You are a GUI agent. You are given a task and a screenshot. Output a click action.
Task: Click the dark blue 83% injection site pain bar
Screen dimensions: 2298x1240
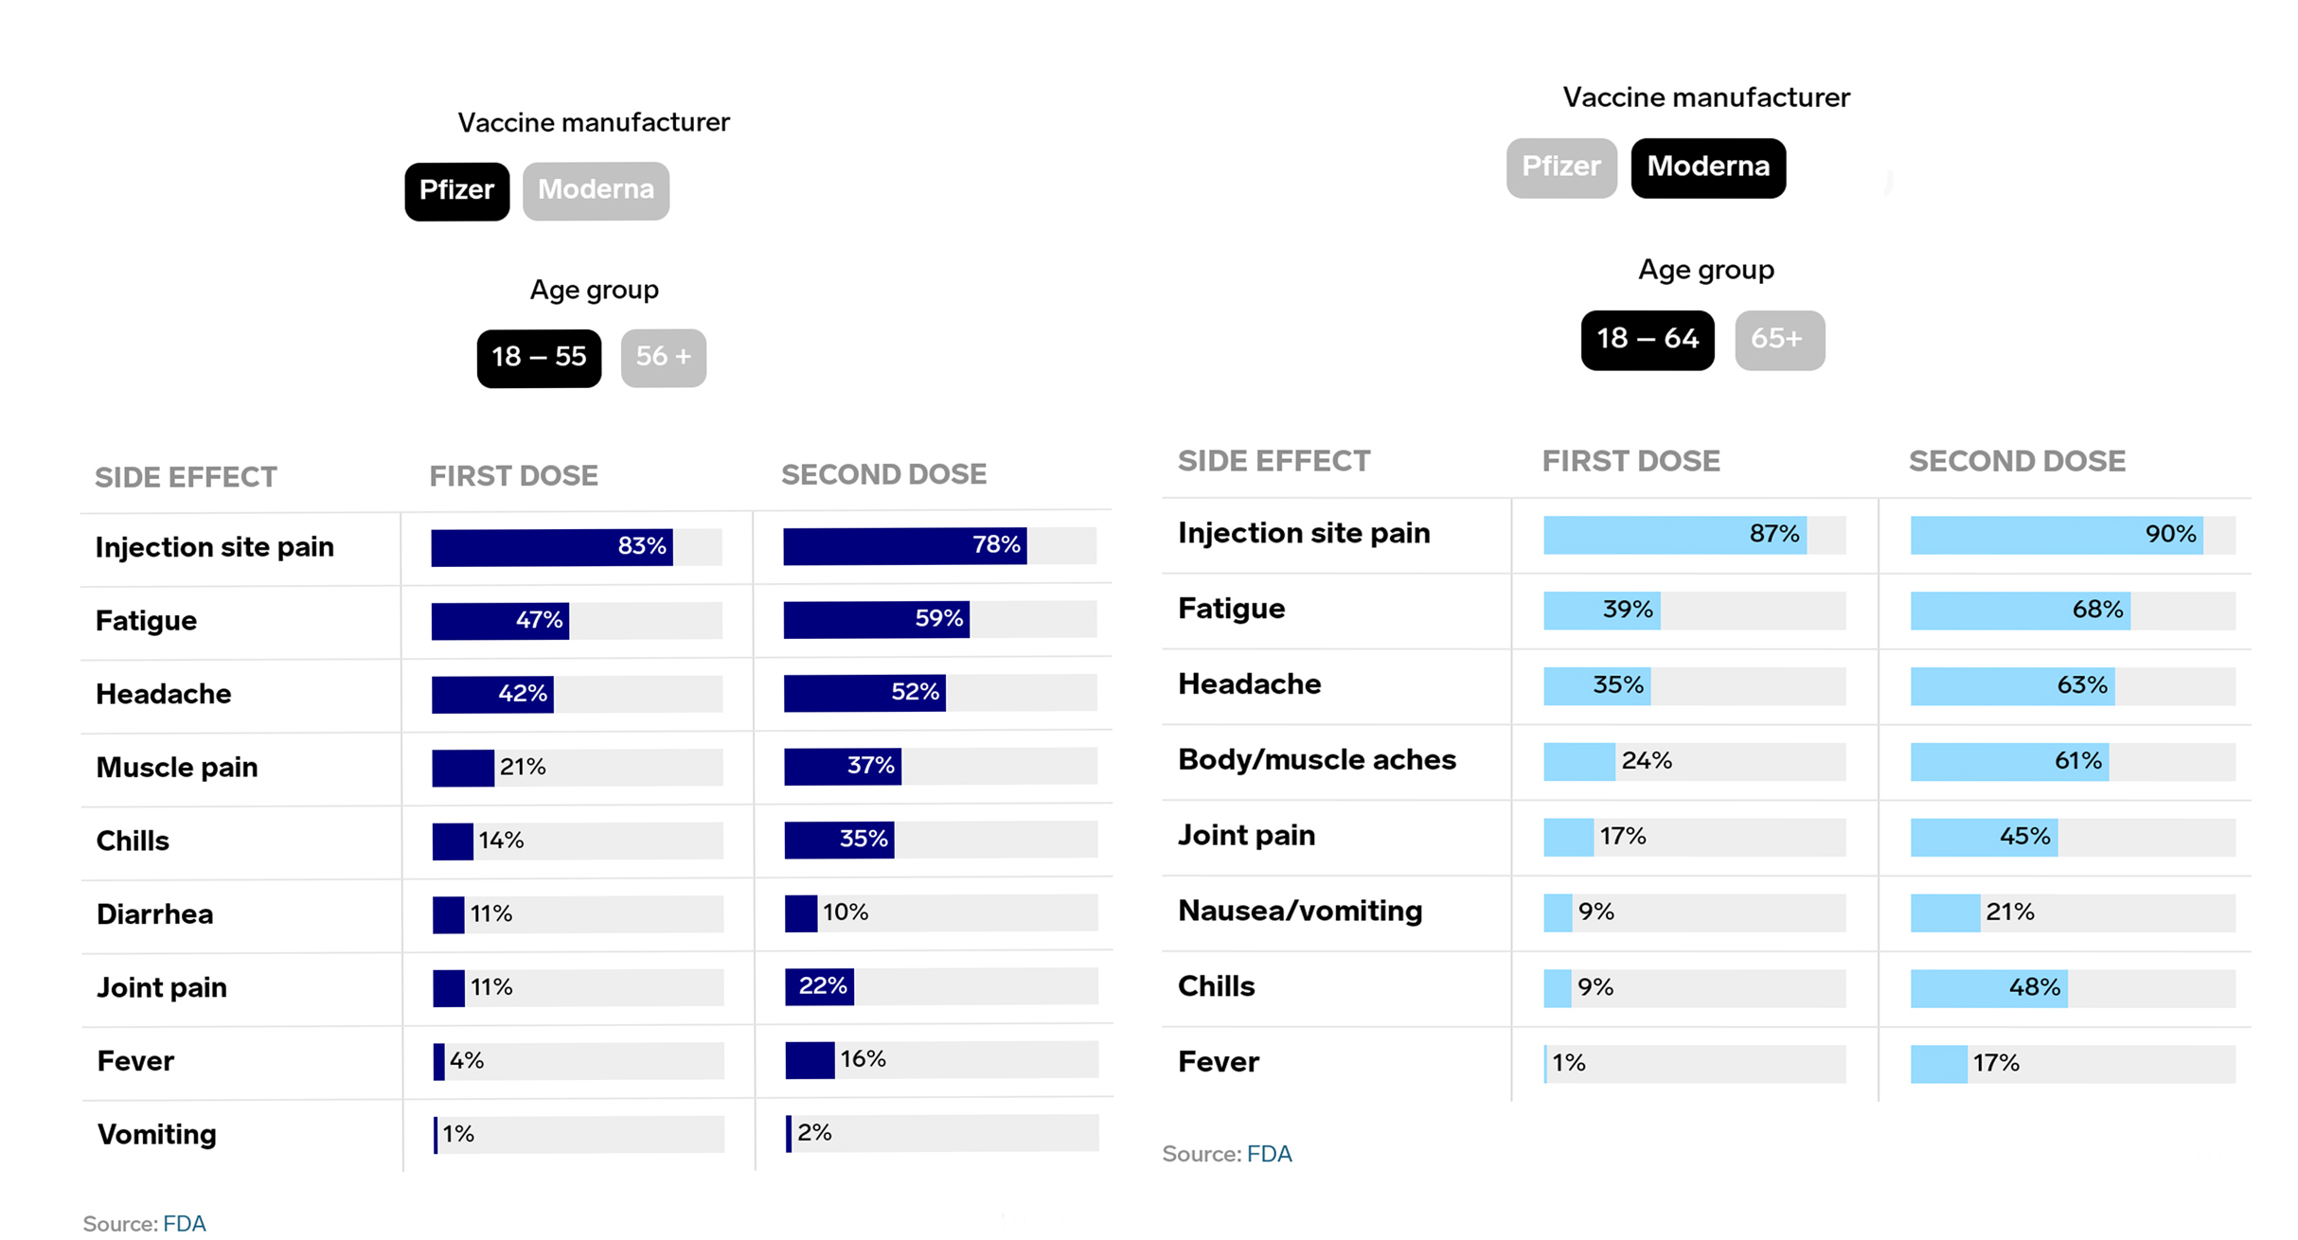point(551,547)
